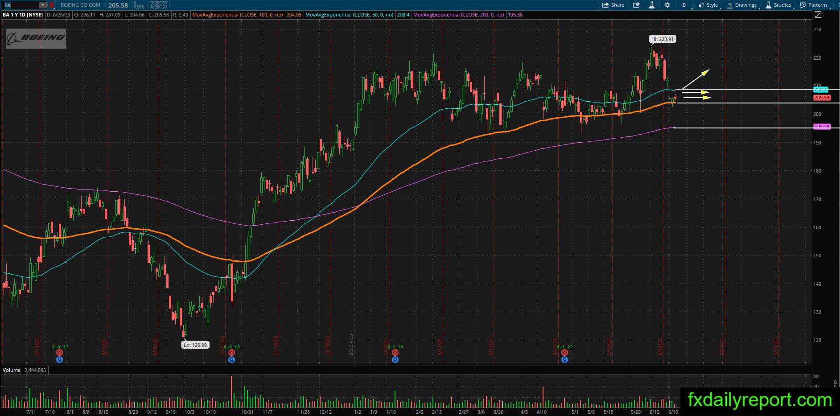Click the O: 206.11 open value
Screen dimensions: 840x416
[85, 15]
